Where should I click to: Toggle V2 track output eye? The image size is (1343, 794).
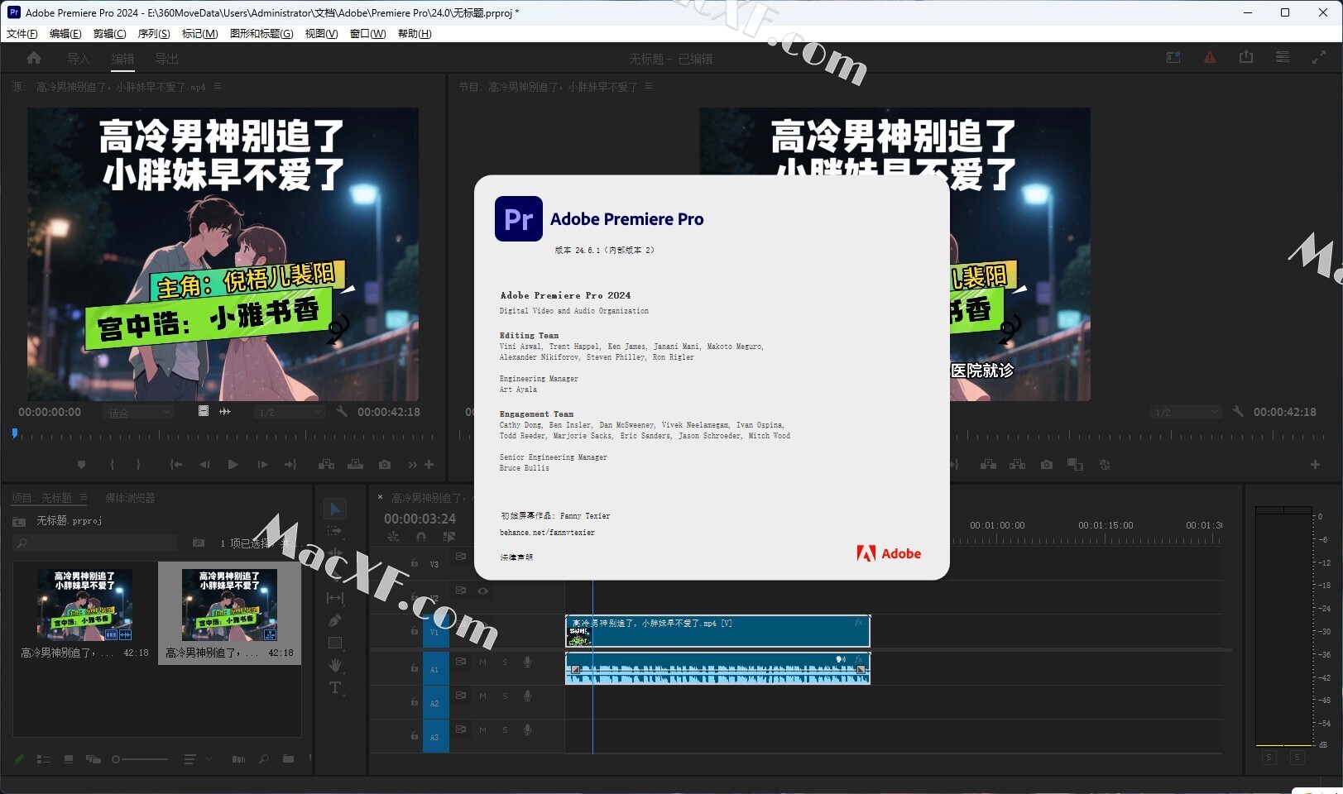[483, 591]
